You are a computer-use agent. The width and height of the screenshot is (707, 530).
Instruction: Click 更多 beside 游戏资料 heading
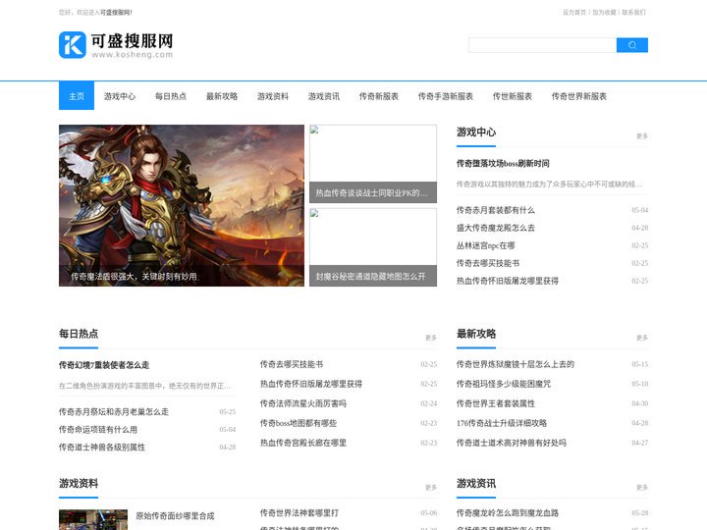[431, 487]
